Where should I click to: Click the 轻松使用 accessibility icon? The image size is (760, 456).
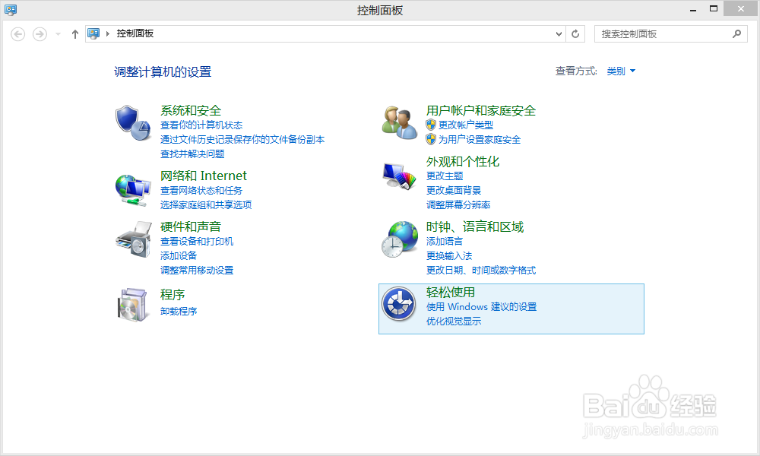399,305
